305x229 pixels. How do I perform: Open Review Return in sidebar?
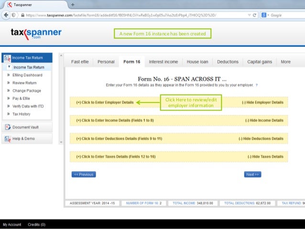pyautogui.click(x=24, y=83)
